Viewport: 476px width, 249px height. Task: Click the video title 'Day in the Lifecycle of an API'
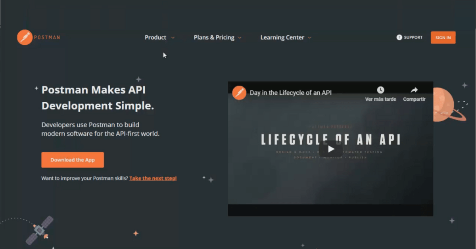coord(290,93)
